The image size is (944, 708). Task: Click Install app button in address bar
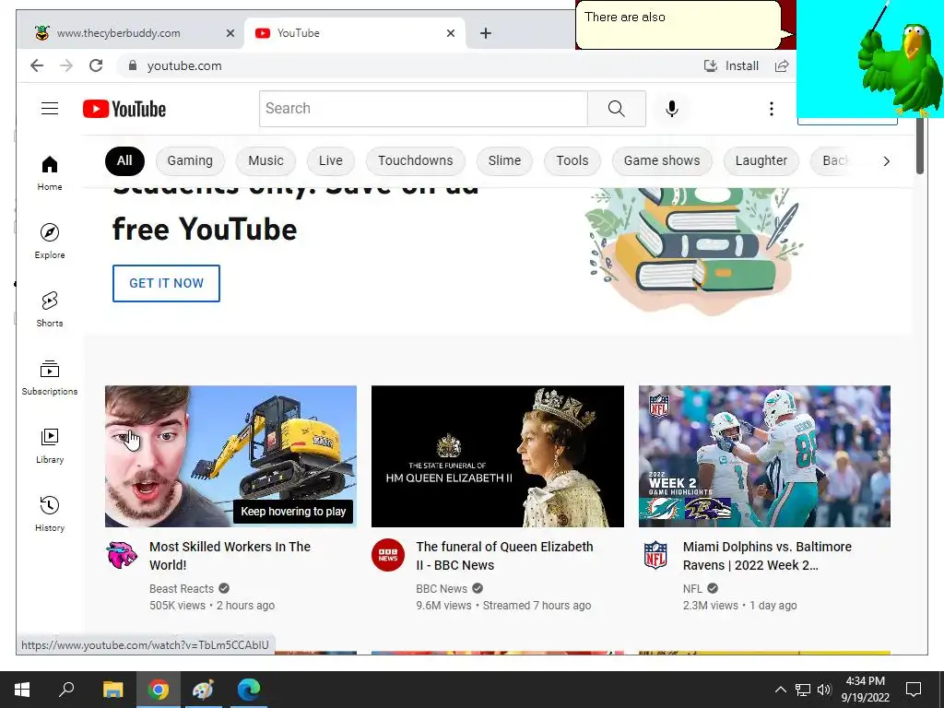pyautogui.click(x=731, y=65)
